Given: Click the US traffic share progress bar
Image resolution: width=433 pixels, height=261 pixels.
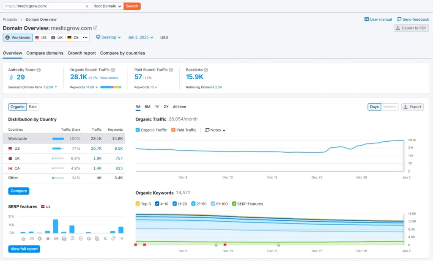Looking at the screenshot, I should pos(58,148).
